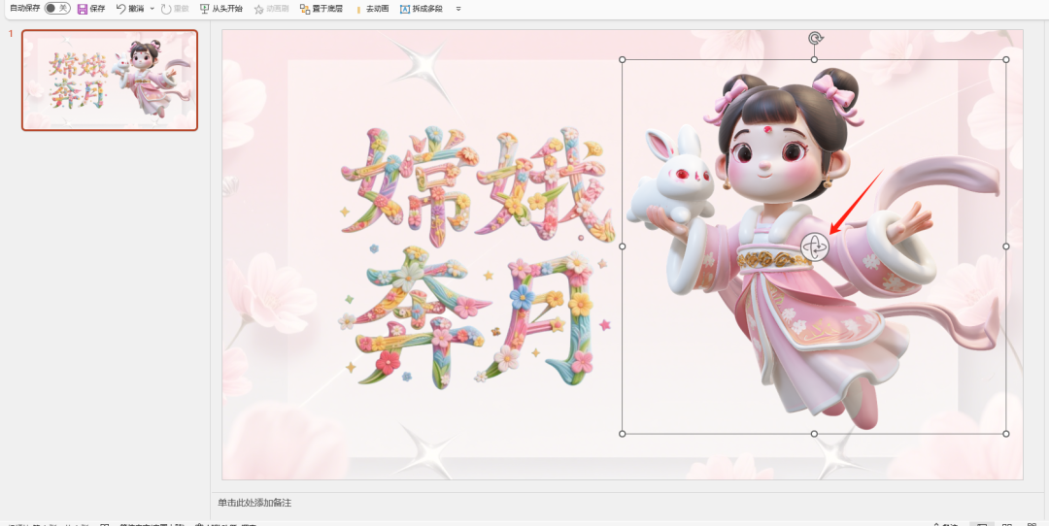Click the middle-left edge handle of selection
Screen dimensions: 1049x526
pyautogui.click(x=623, y=247)
